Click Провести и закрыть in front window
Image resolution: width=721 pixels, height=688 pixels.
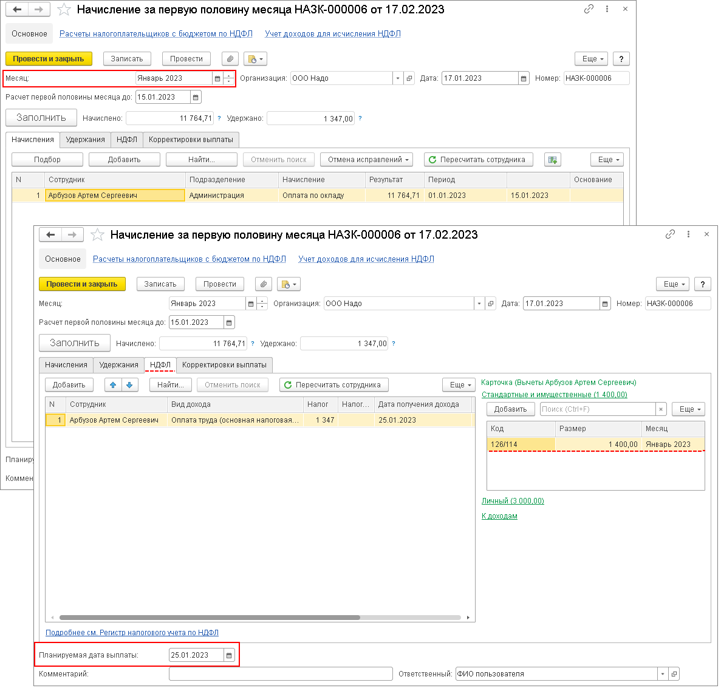tap(82, 284)
